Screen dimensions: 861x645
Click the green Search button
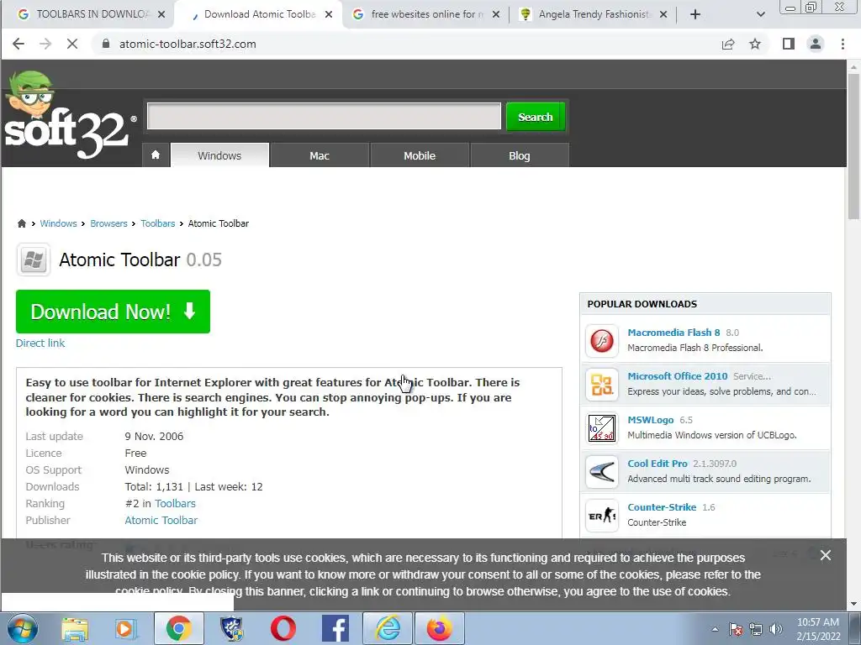point(536,117)
